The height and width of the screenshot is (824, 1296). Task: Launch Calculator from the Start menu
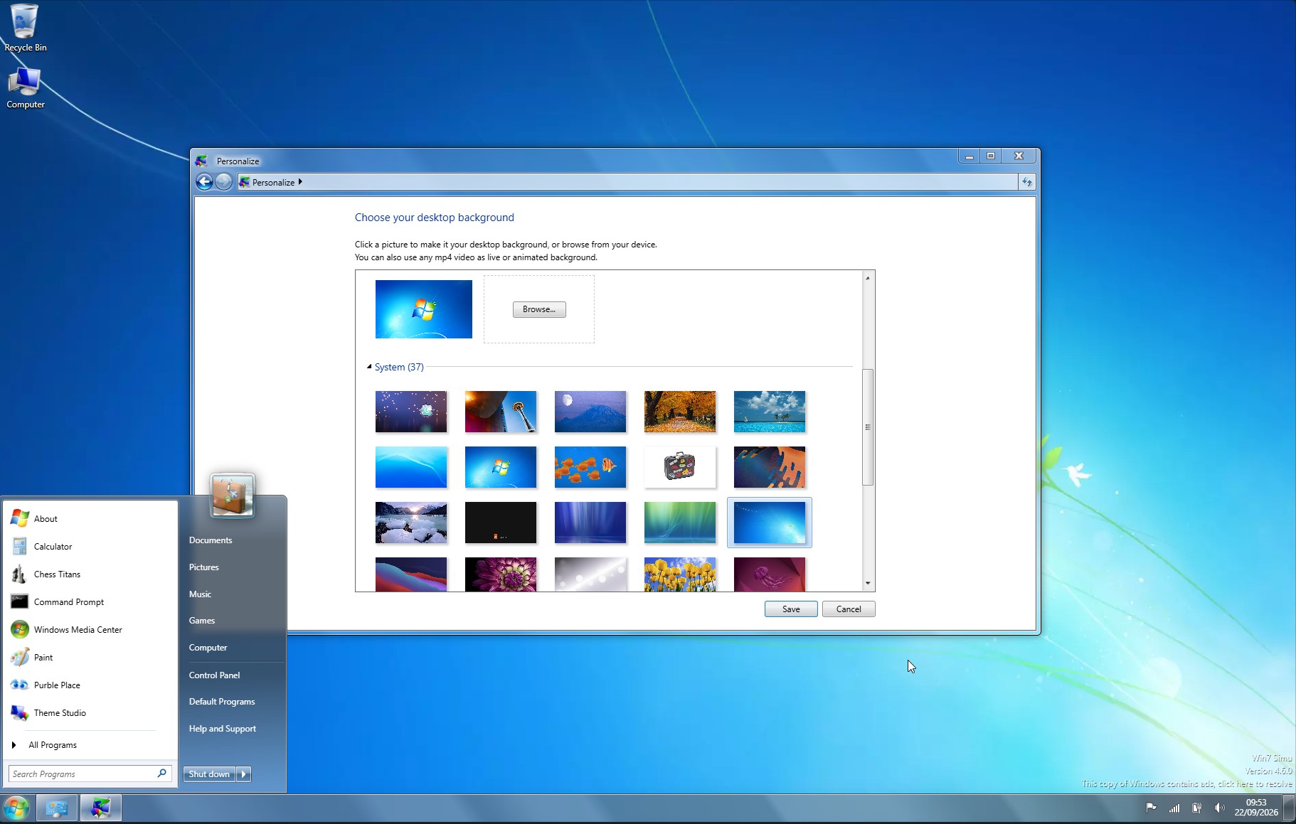pos(53,546)
